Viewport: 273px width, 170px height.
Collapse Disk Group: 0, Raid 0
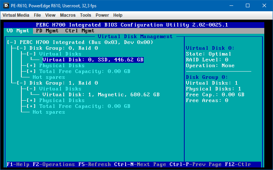[21, 48]
